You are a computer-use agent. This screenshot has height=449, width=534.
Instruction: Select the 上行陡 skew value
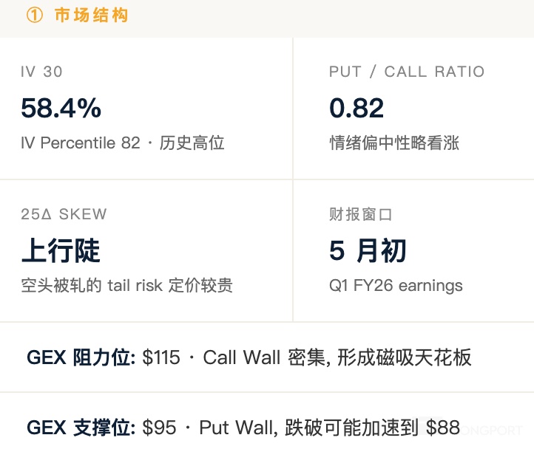pos(61,252)
